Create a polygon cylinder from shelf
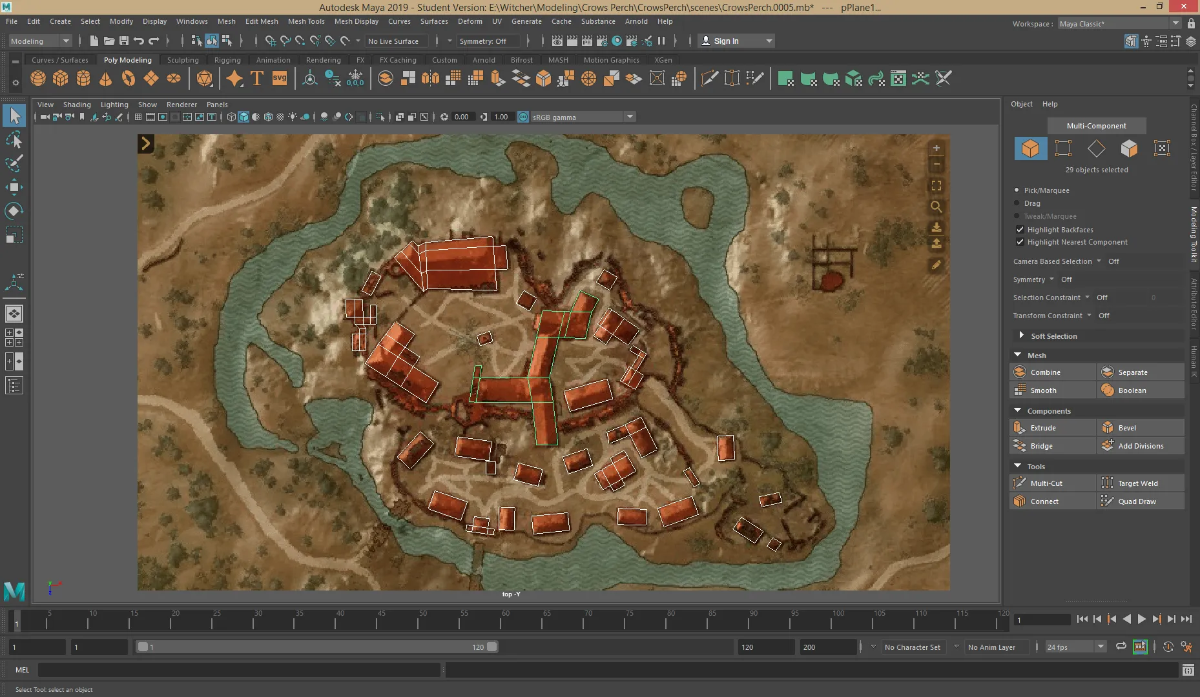1200x697 pixels. (83, 79)
